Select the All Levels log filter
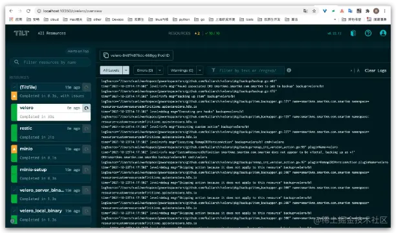 tap(111, 70)
